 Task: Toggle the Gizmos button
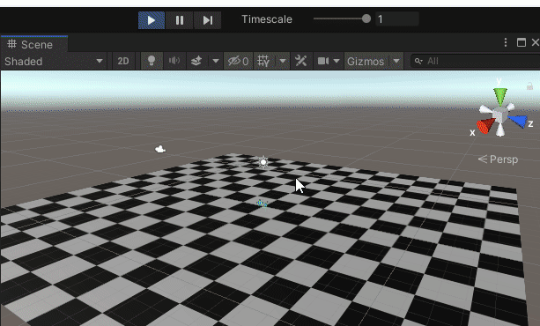tap(366, 62)
